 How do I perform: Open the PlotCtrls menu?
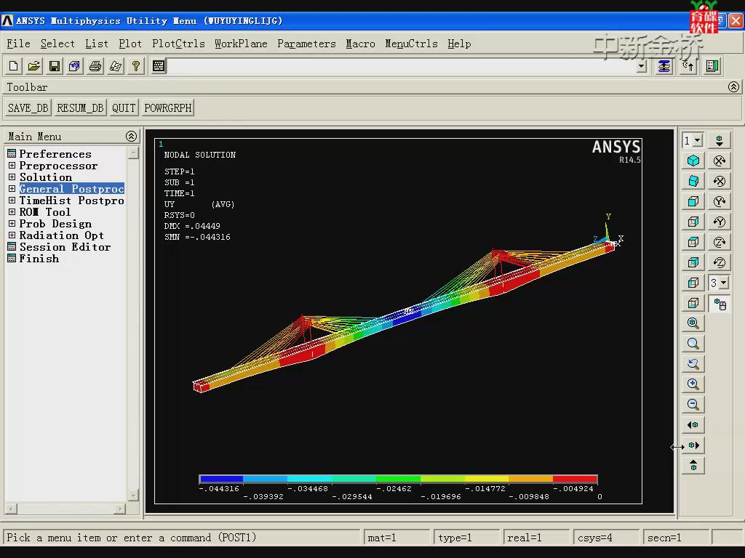coord(179,44)
